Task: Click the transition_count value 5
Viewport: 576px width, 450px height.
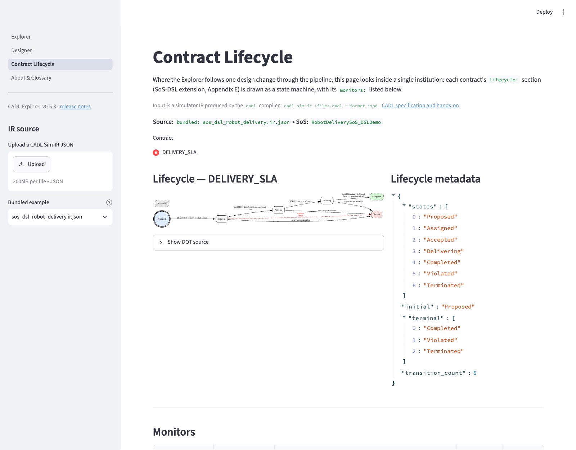Action: point(475,373)
